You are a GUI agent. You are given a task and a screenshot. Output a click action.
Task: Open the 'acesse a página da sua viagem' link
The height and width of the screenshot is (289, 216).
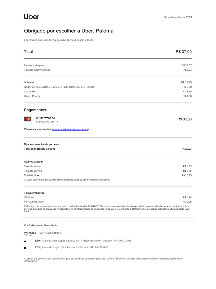point(70,129)
